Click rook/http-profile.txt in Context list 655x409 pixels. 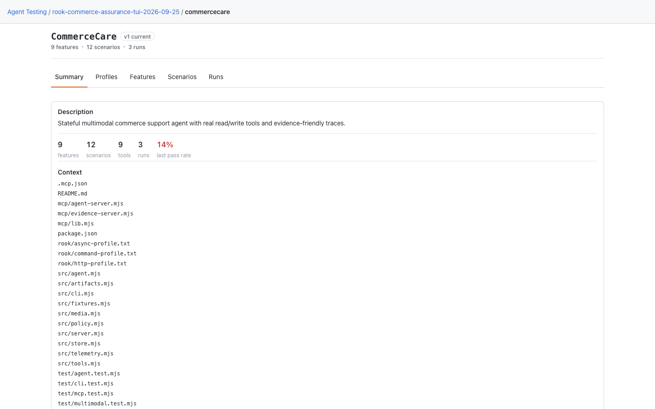pyautogui.click(x=92, y=264)
